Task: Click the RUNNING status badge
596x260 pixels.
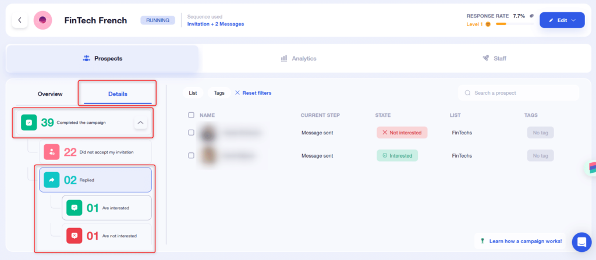Action: coord(158,20)
